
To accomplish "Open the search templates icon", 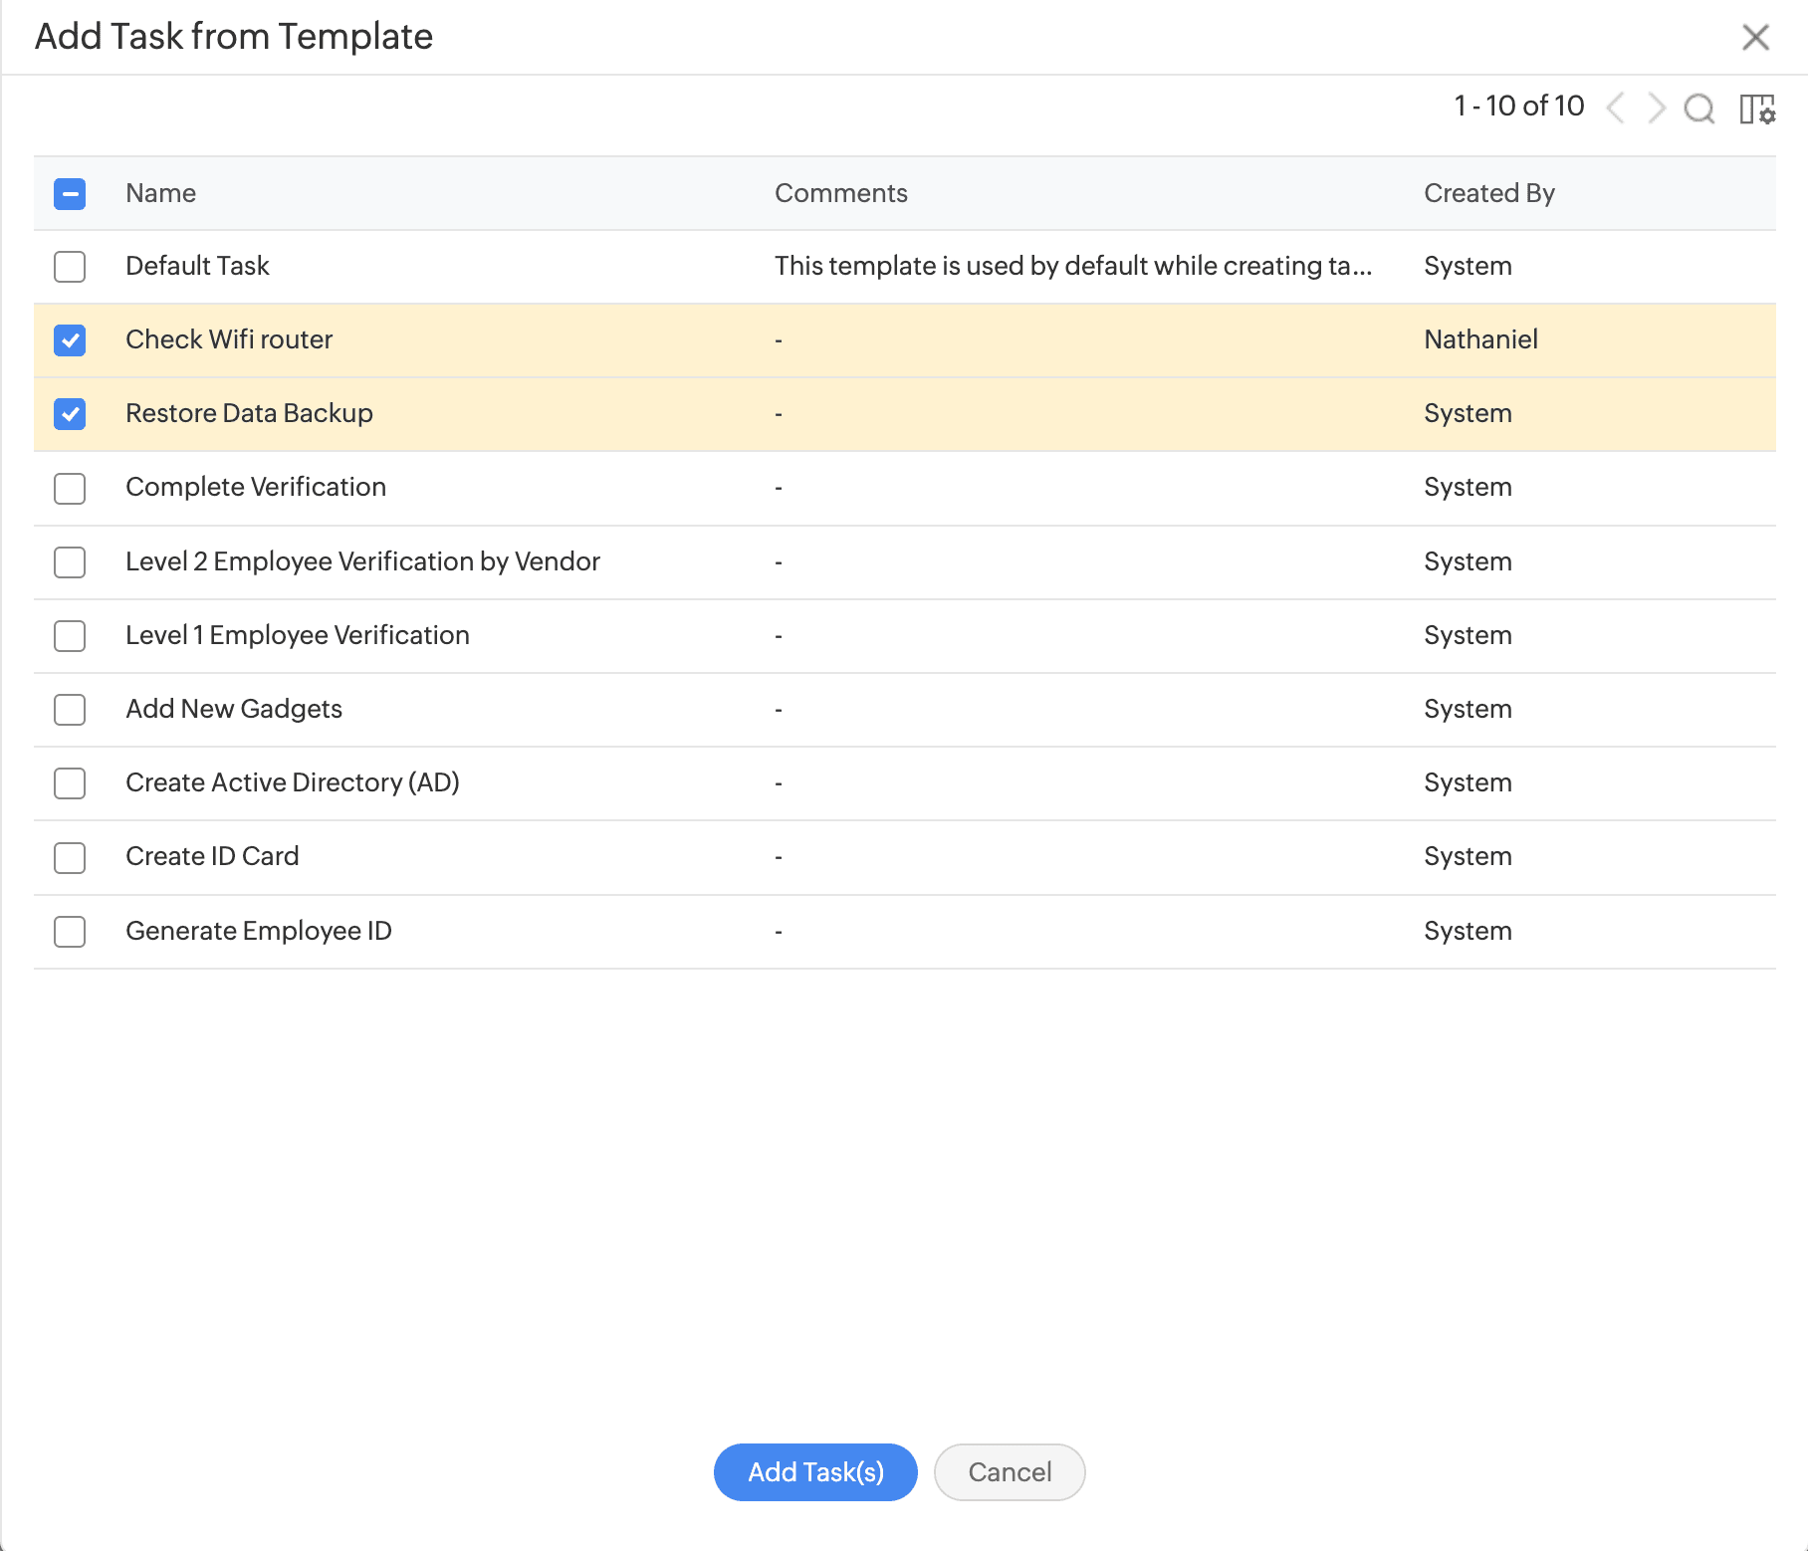I will (1698, 108).
